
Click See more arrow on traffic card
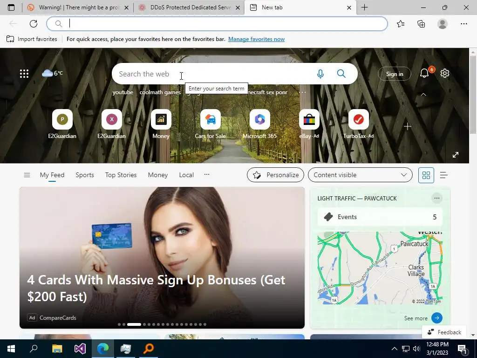(436, 318)
